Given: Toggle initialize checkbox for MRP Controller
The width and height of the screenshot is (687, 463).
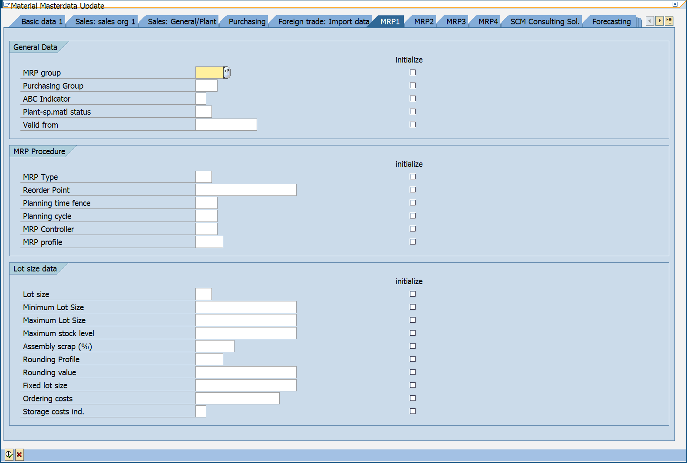Looking at the screenshot, I should [x=413, y=229].
